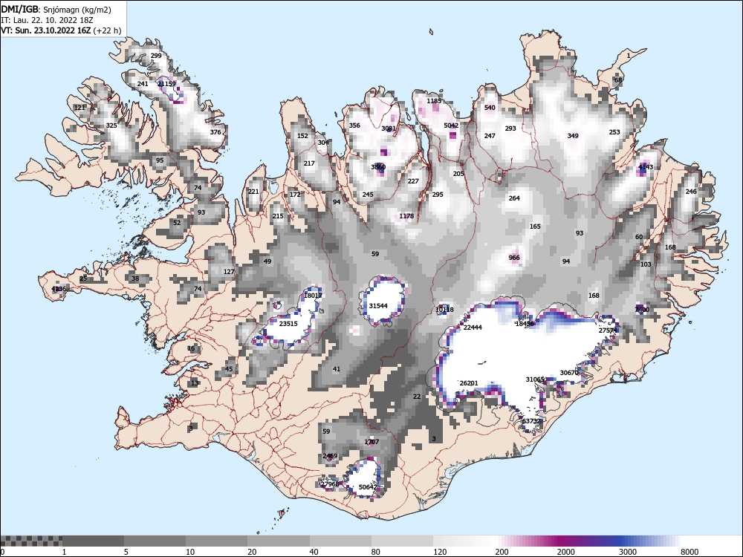The image size is (743, 557).
Task: Click the glacier value 31544
Action: 378,306
